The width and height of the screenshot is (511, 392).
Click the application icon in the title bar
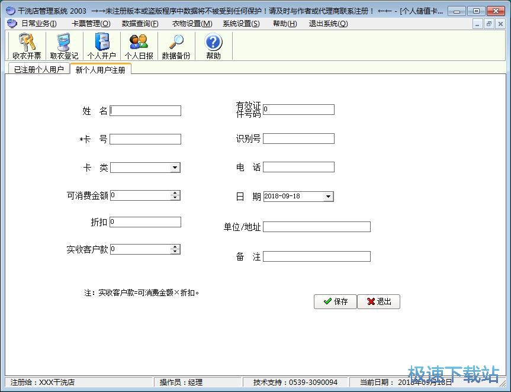11,11
